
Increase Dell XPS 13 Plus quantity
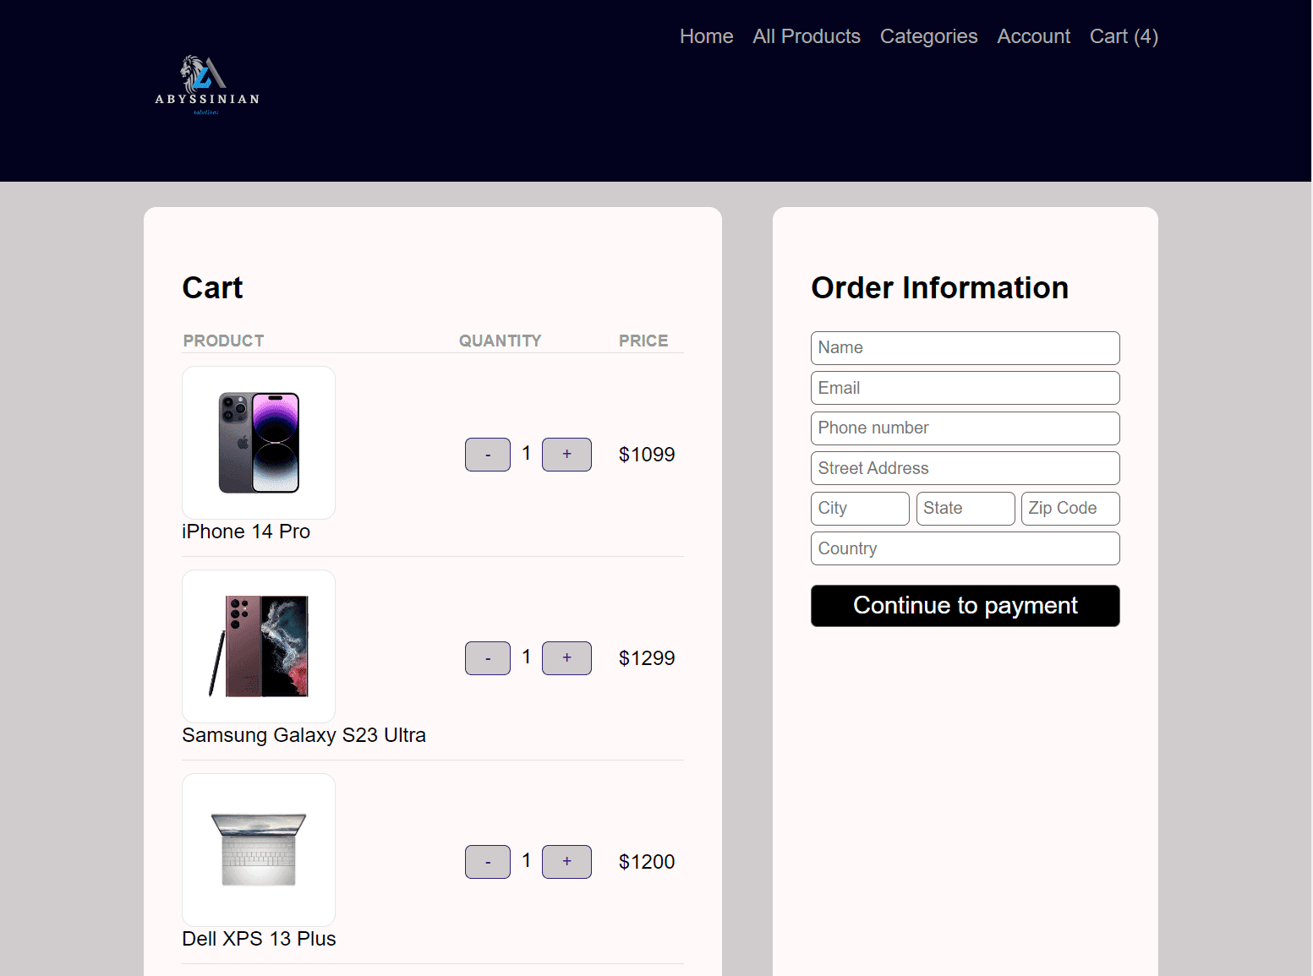point(566,862)
